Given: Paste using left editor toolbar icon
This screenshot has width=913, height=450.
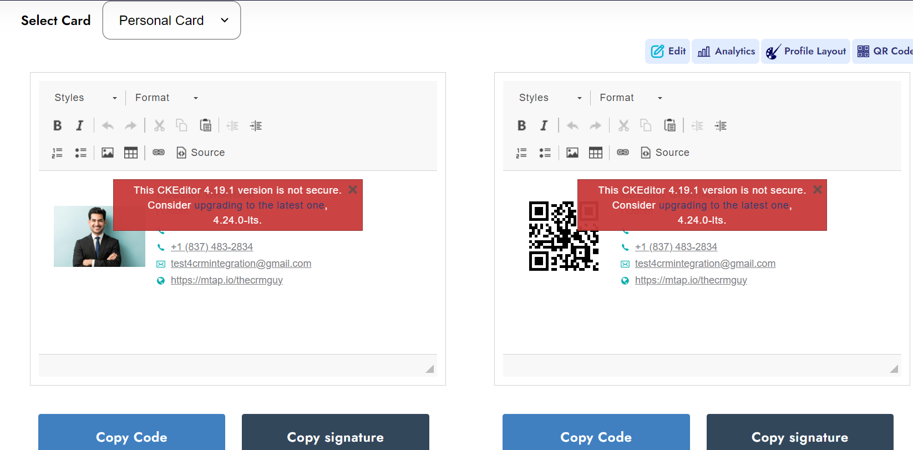Looking at the screenshot, I should coord(205,125).
